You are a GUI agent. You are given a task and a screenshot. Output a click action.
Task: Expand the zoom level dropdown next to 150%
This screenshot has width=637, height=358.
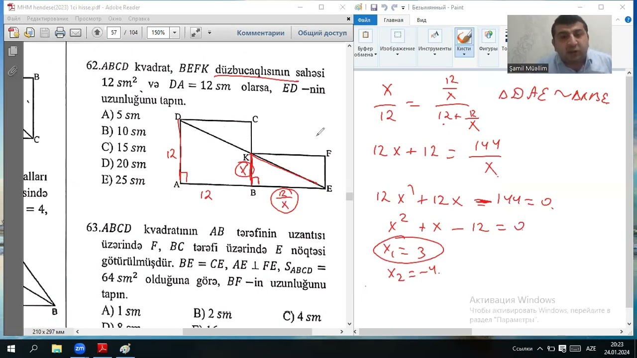coord(174,33)
